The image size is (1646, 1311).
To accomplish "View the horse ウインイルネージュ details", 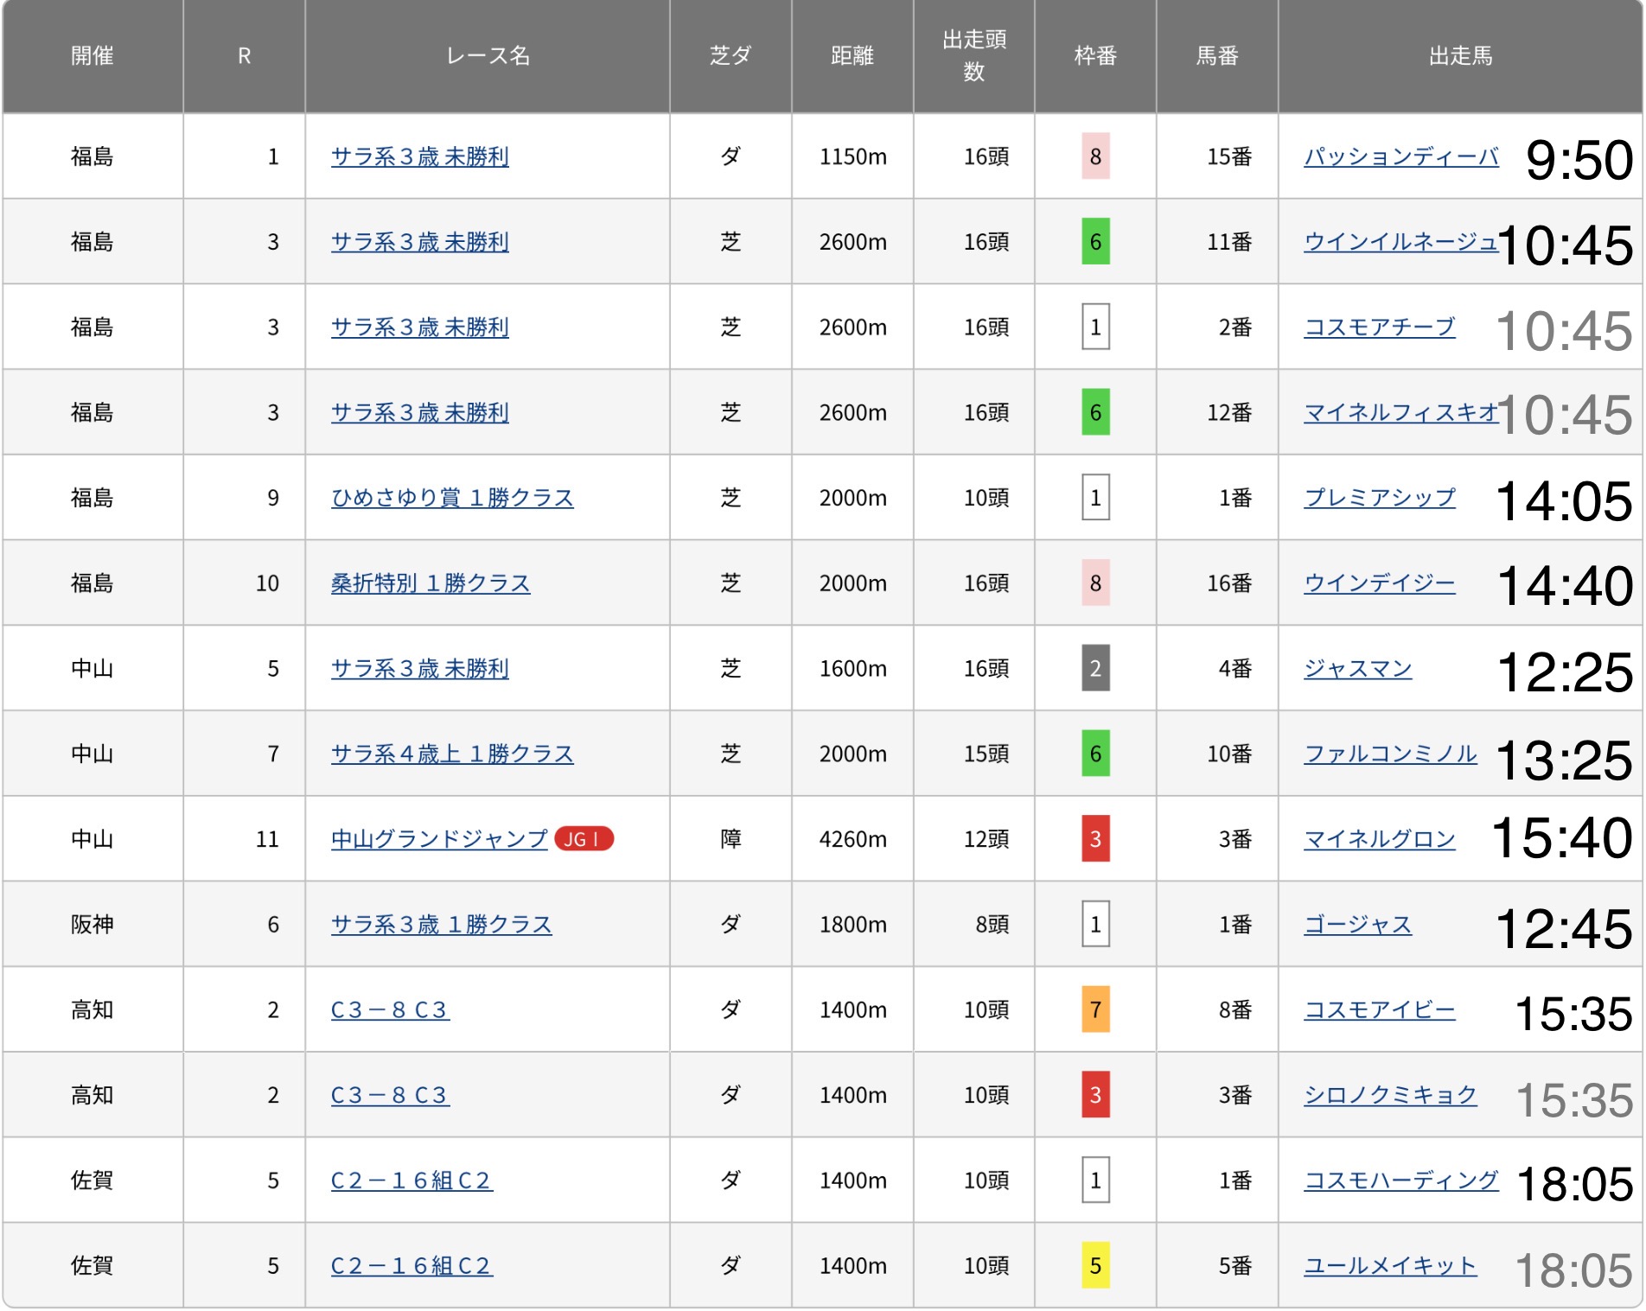I will 1400,242.
